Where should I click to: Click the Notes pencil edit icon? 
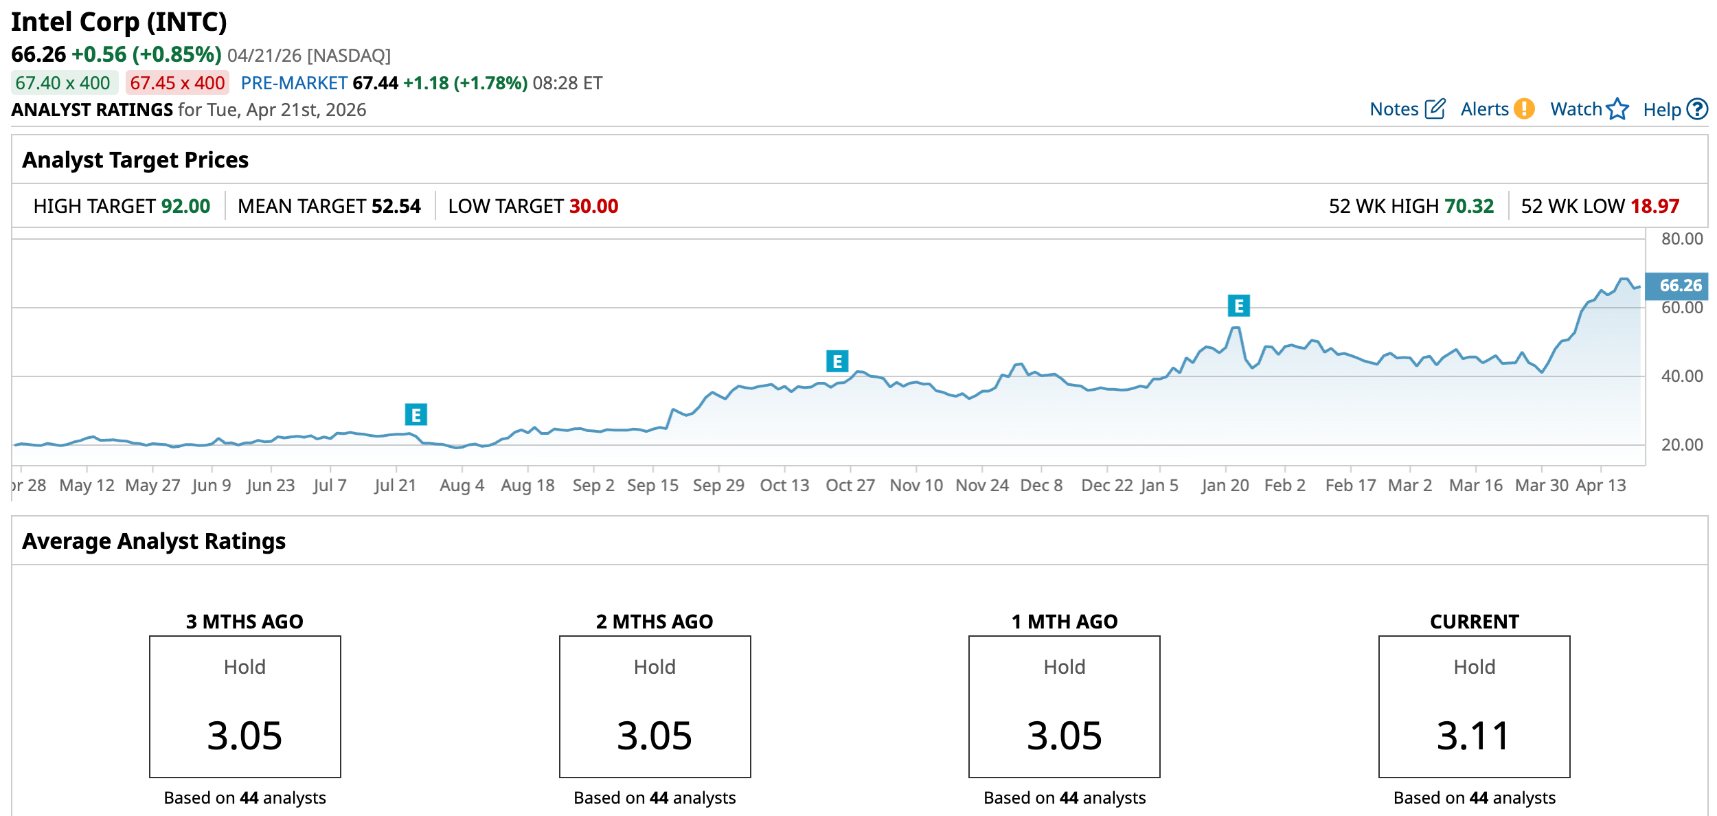1435,109
